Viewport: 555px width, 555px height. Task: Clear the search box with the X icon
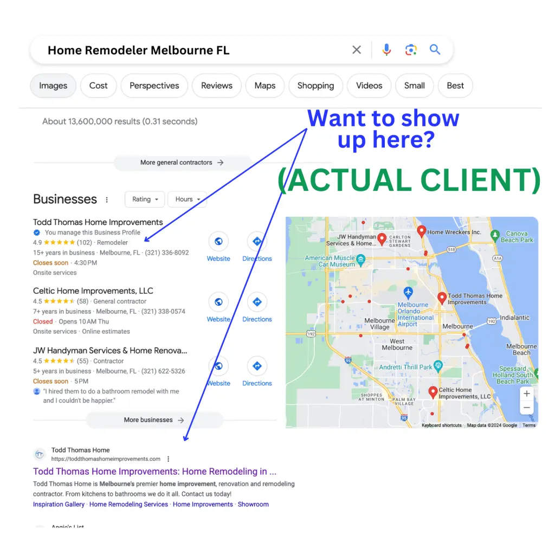click(357, 49)
